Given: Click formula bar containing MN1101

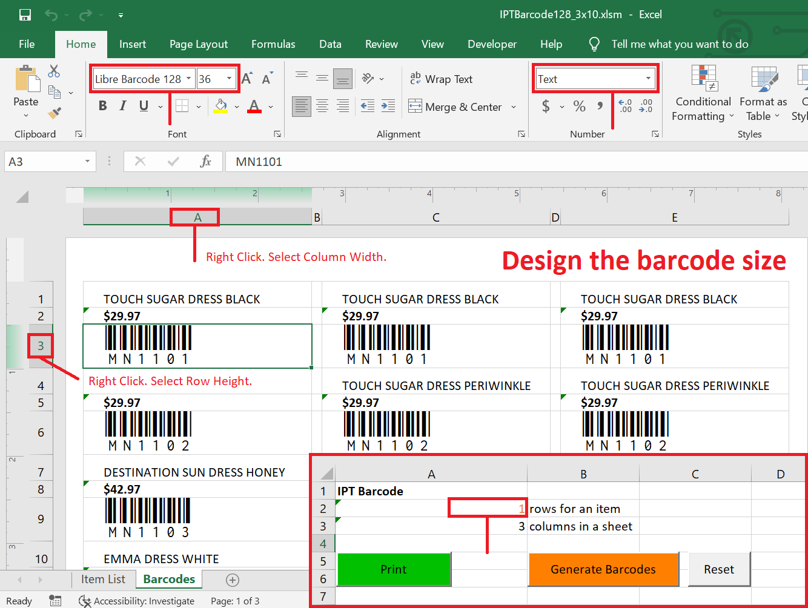Looking at the screenshot, I should point(516,162).
